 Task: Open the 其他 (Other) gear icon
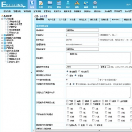95,4
